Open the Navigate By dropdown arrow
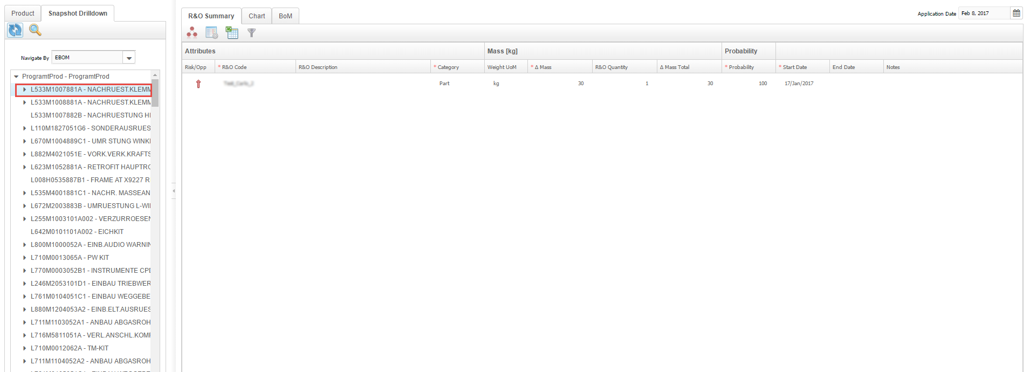This screenshot has height=372, width=1030. (x=129, y=58)
